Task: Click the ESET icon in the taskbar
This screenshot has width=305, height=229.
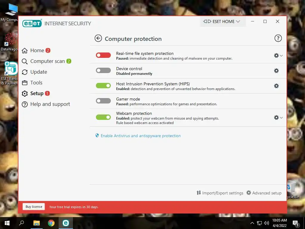Action: [x=66, y=223]
